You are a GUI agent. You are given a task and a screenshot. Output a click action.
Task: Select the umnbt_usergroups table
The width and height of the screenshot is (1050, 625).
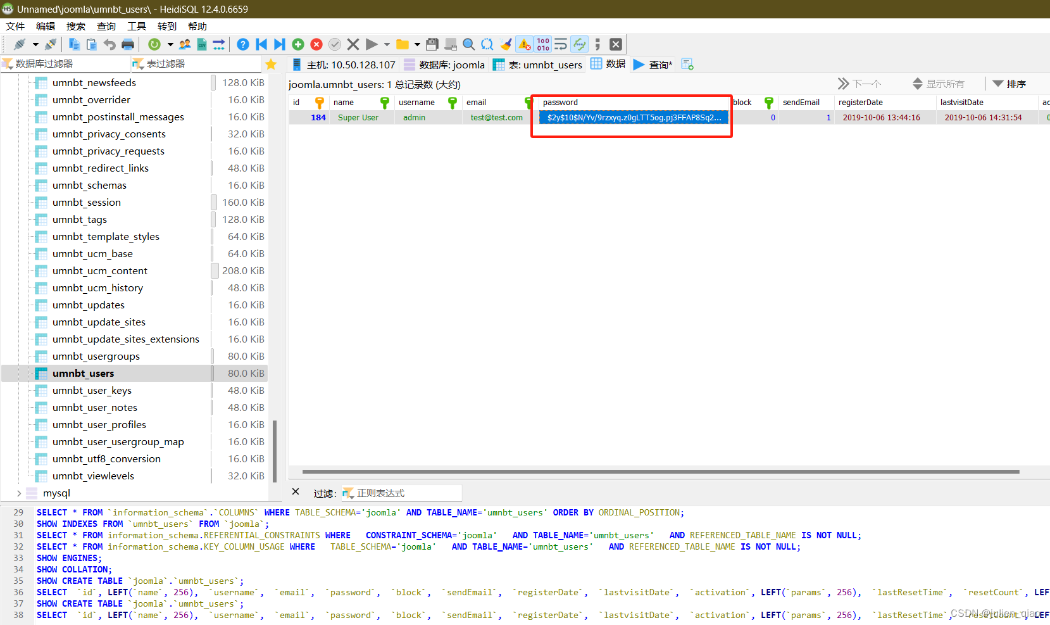click(x=96, y=357)
